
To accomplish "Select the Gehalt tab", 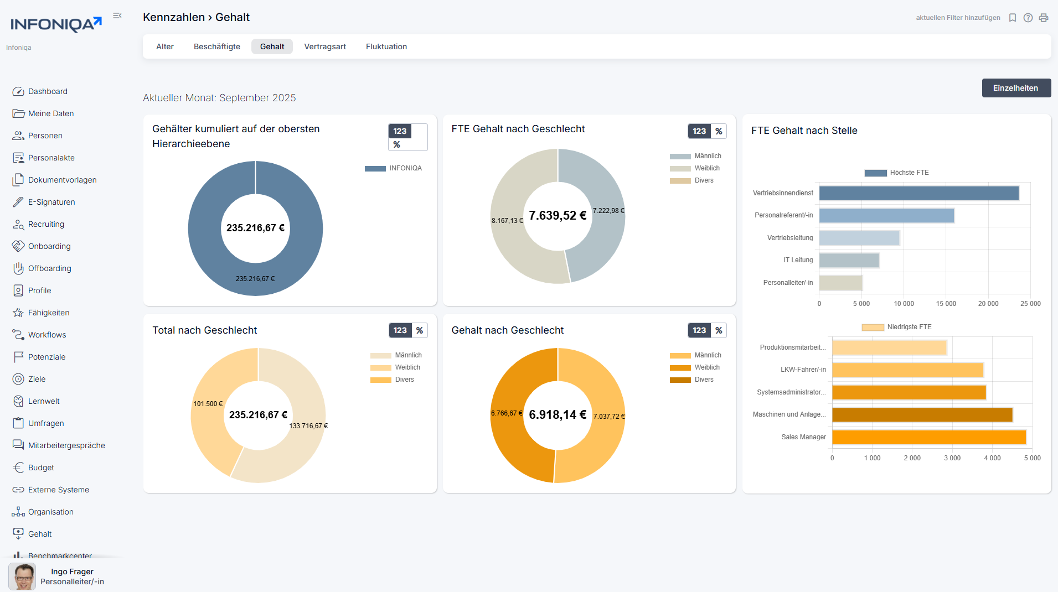I will [x=272, y=46].
